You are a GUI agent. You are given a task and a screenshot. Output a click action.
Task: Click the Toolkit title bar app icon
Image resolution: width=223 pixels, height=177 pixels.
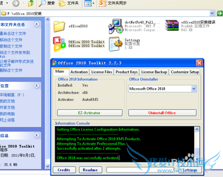coord(54,63)
